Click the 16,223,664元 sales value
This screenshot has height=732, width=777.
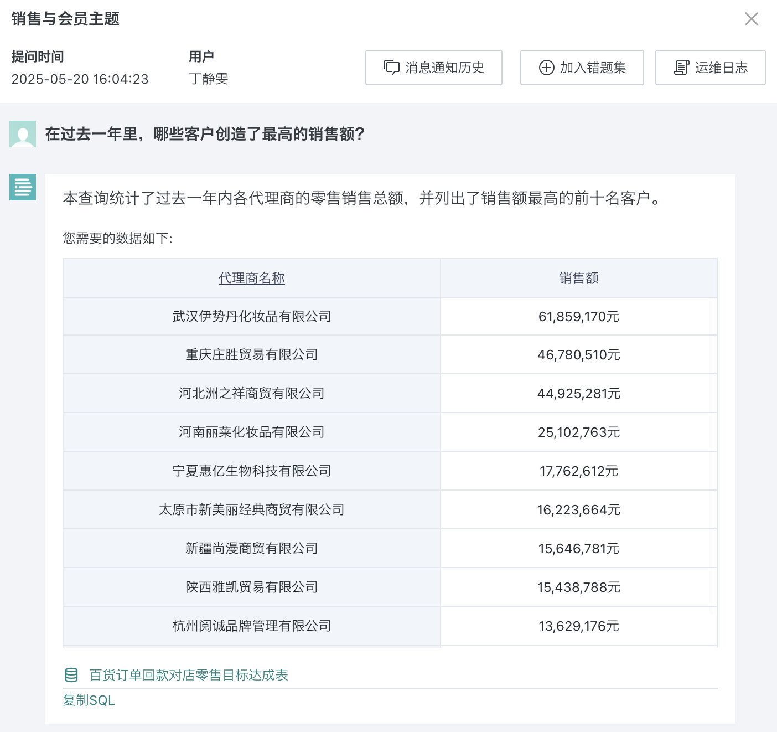point(579,509)
